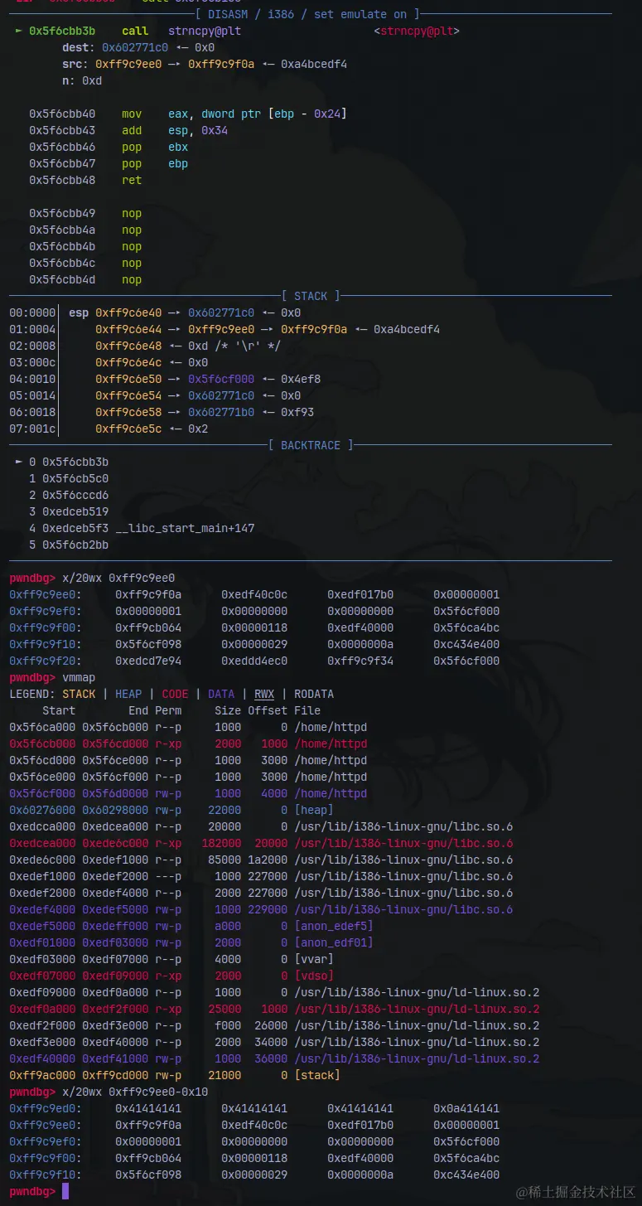This screenshot has height=1206, width=642.
Task: Click the "[anon_edef5]" mapping name
Action: click(x=334, y=926)
